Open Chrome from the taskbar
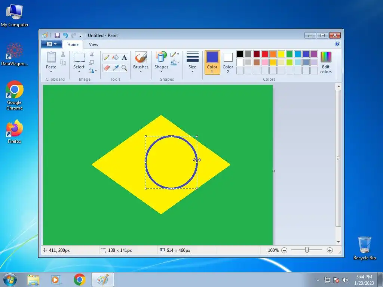 80,280
